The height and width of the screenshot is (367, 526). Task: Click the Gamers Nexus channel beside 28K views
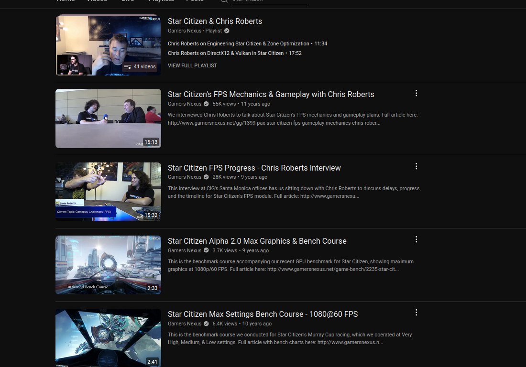[185, 177]
